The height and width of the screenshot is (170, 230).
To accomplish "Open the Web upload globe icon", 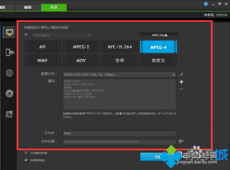I will (9, 73).
